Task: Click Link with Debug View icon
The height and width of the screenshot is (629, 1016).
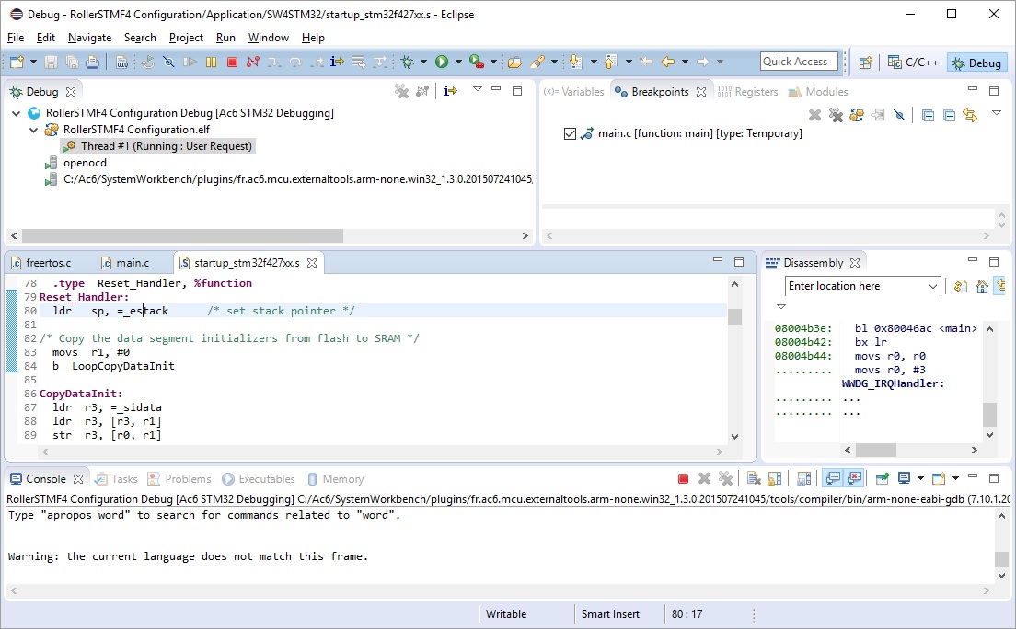Action: (x=969, y=115)
